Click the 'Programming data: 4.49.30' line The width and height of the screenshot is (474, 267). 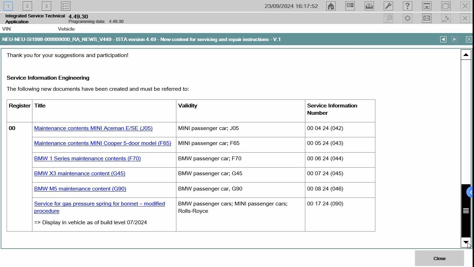tap(96, 22)
